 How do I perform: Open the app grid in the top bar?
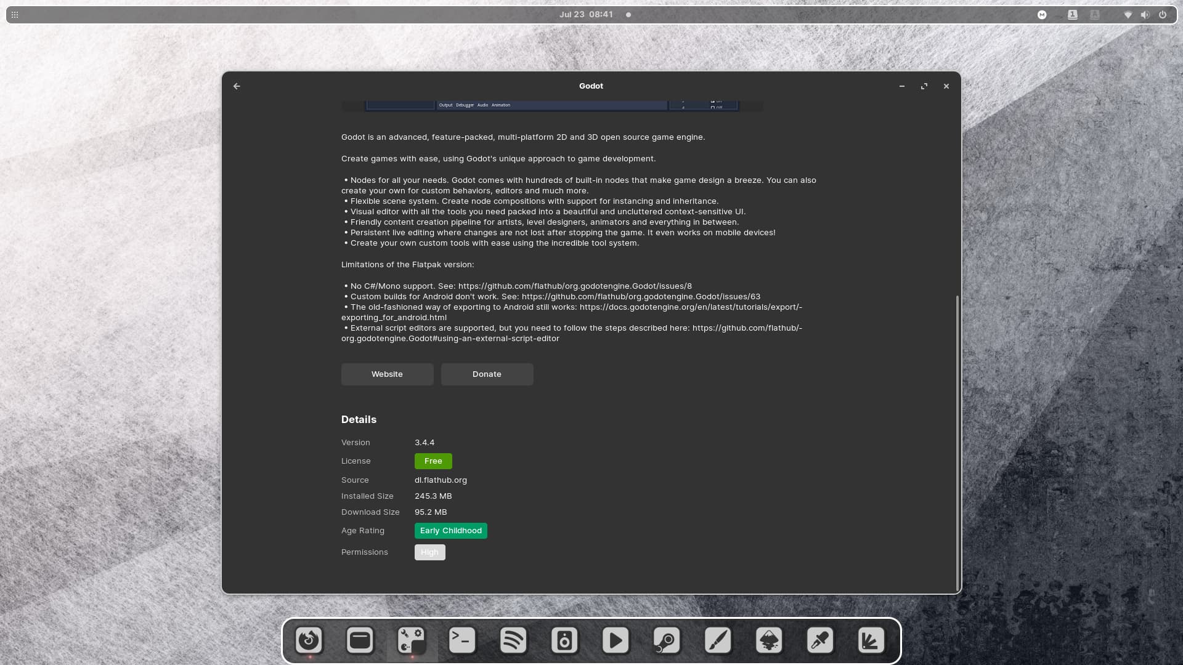click(x=15, y=15)
